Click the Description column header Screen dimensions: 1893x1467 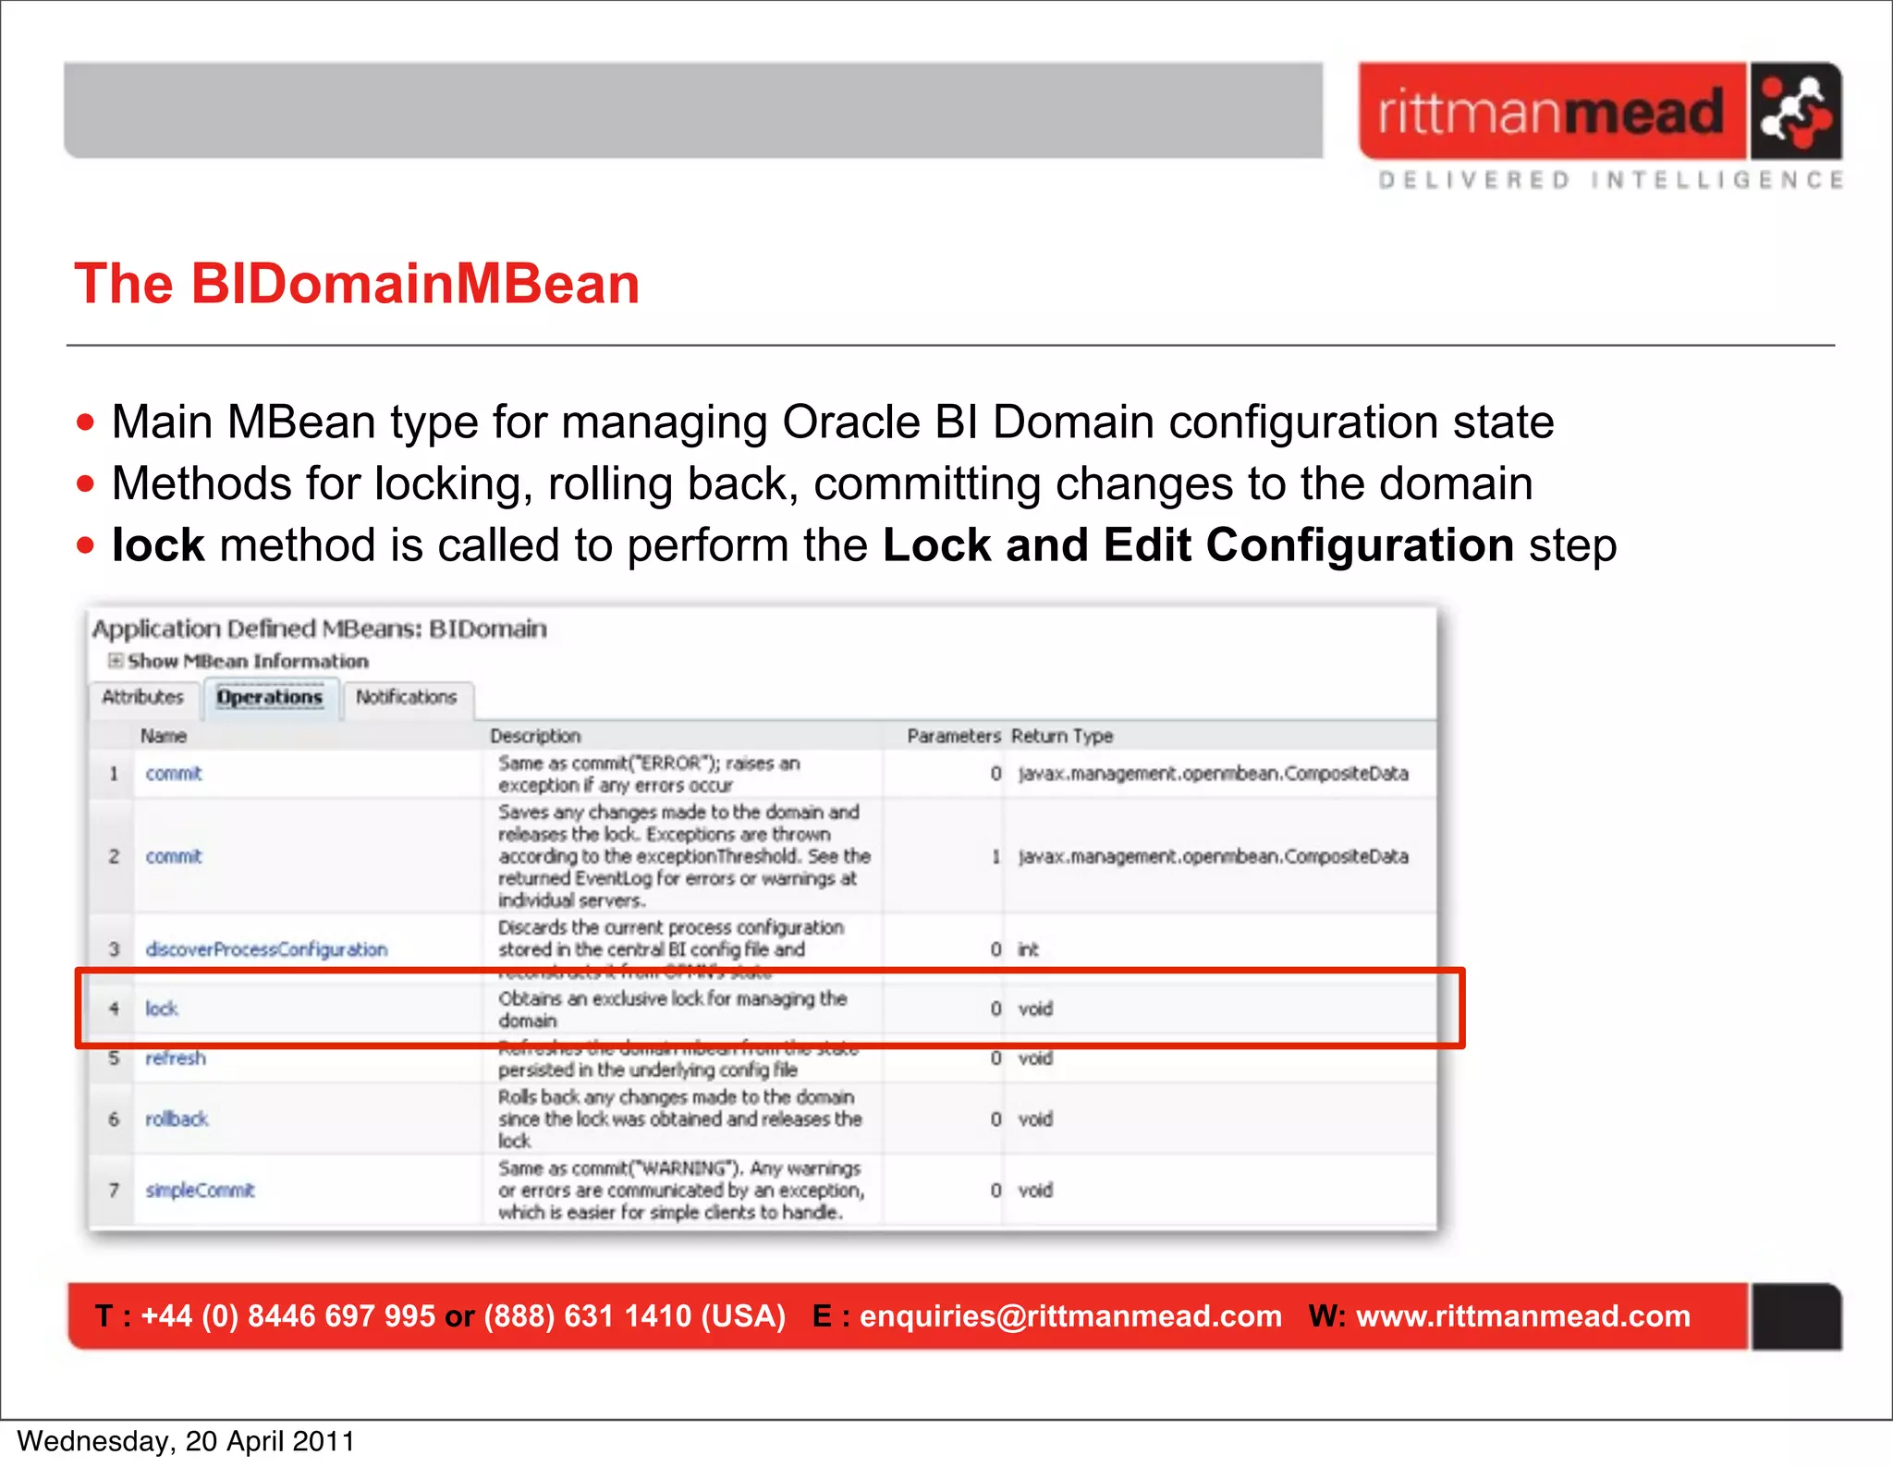coord(535,736)
